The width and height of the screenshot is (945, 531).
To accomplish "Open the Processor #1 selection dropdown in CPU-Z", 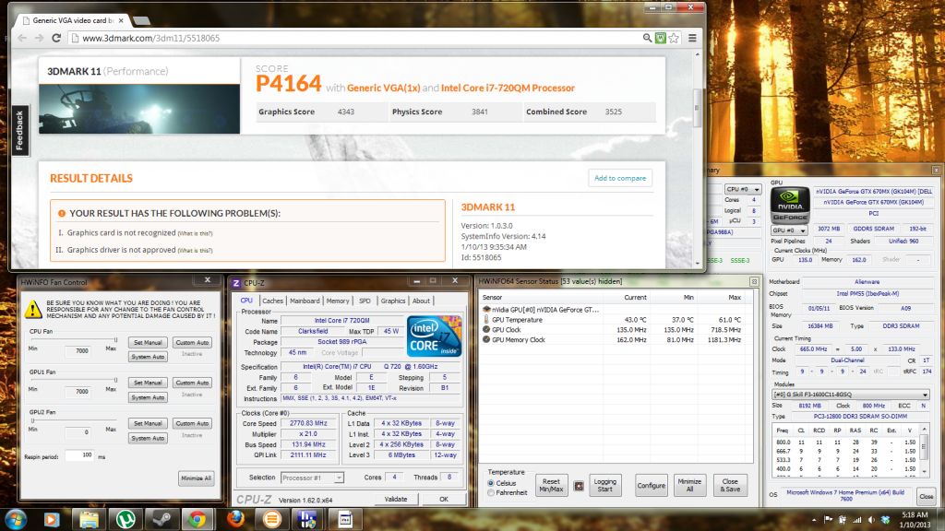I will (312, 478).
